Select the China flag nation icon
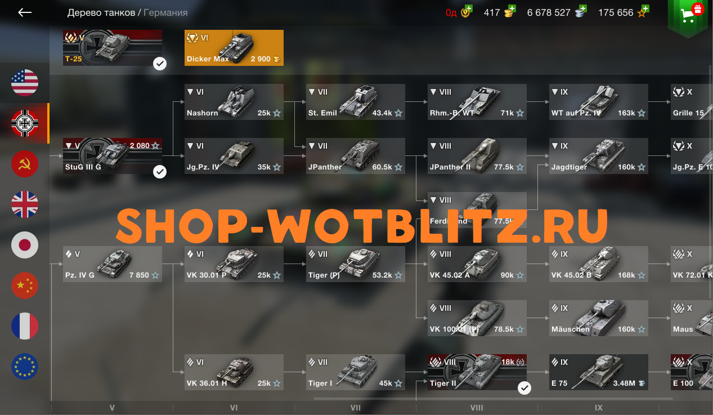This screenshot has height=415, width=713. pos(25,285)
